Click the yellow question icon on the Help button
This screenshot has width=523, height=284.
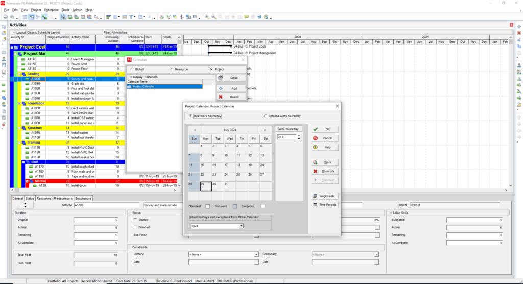click(316, 147)
